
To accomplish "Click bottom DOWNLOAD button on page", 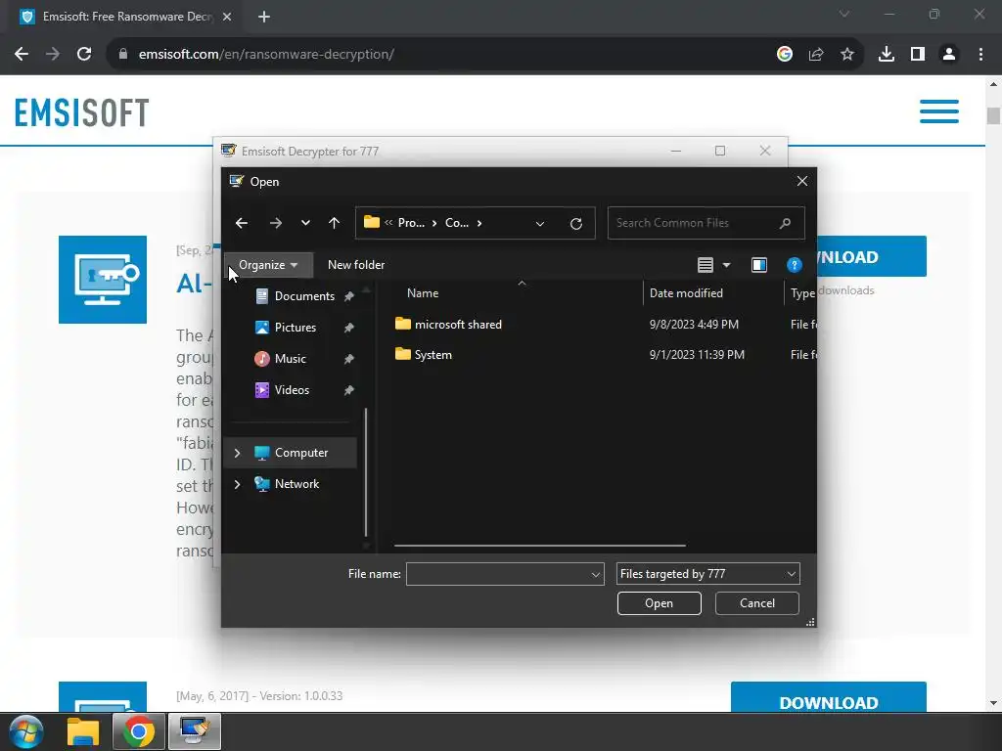I will 828,697.
